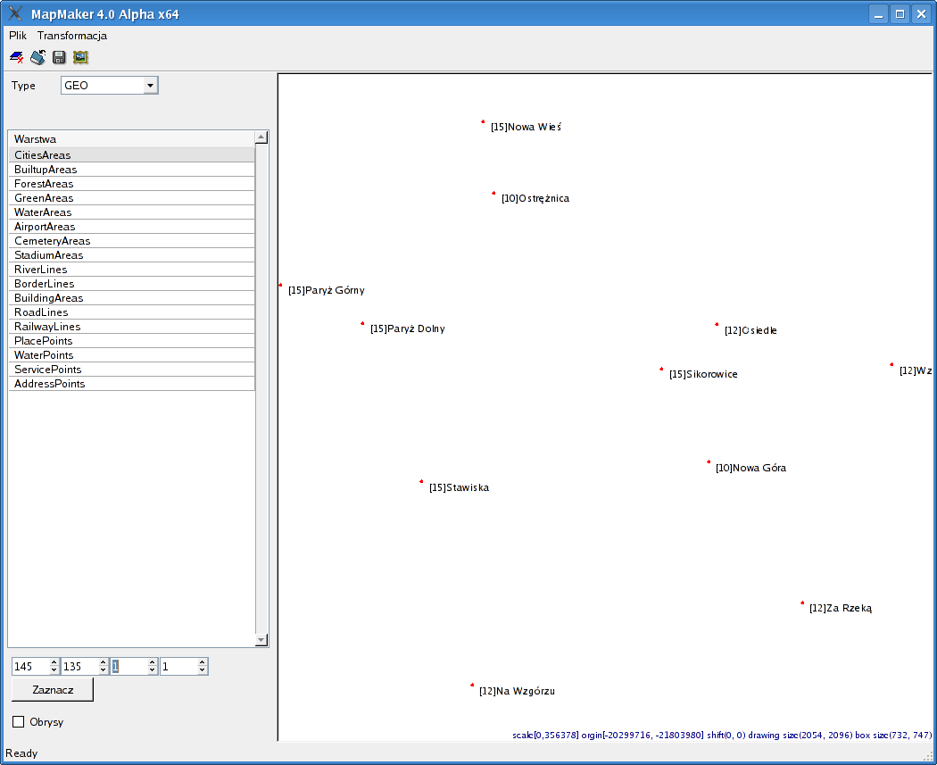
Task: Decrease the value in the 135 spinner
Action: point(104,670)
